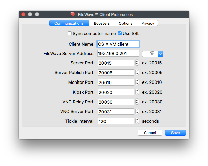
Task: Adjust the VNC Server Port stepper
Action: 137,111
